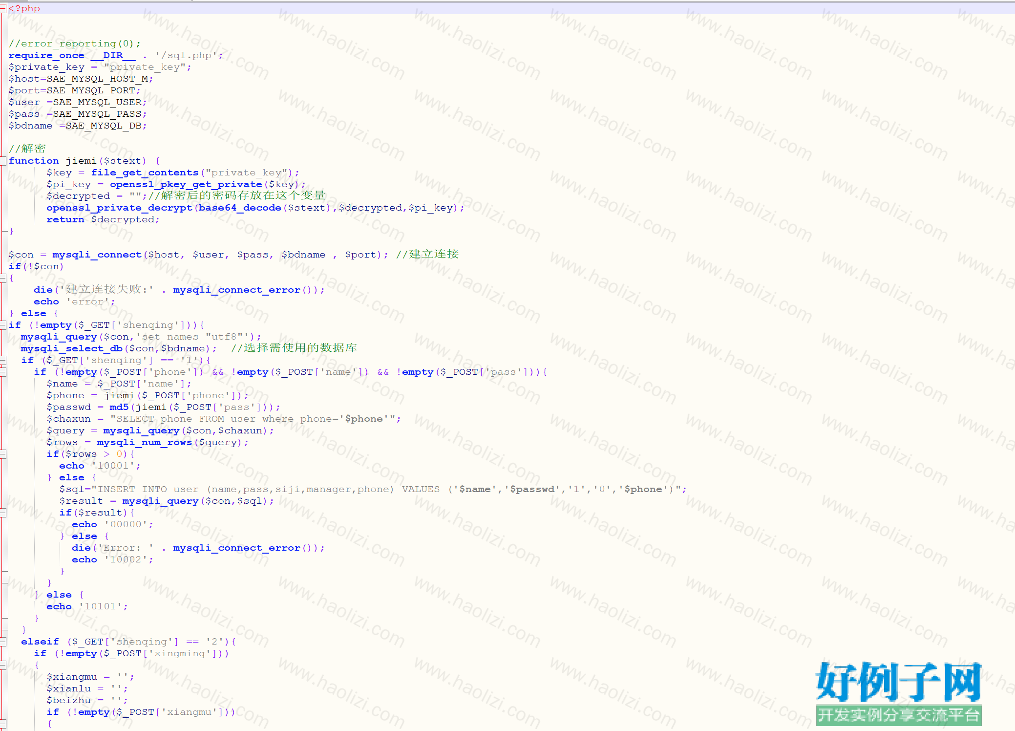
Task: Click the echo 'error'; line
Action: tap(75, 301)
